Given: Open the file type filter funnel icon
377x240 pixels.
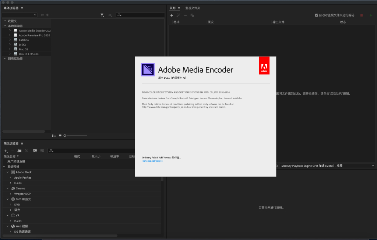Looking at the screenshot, I should click(102, 15).
